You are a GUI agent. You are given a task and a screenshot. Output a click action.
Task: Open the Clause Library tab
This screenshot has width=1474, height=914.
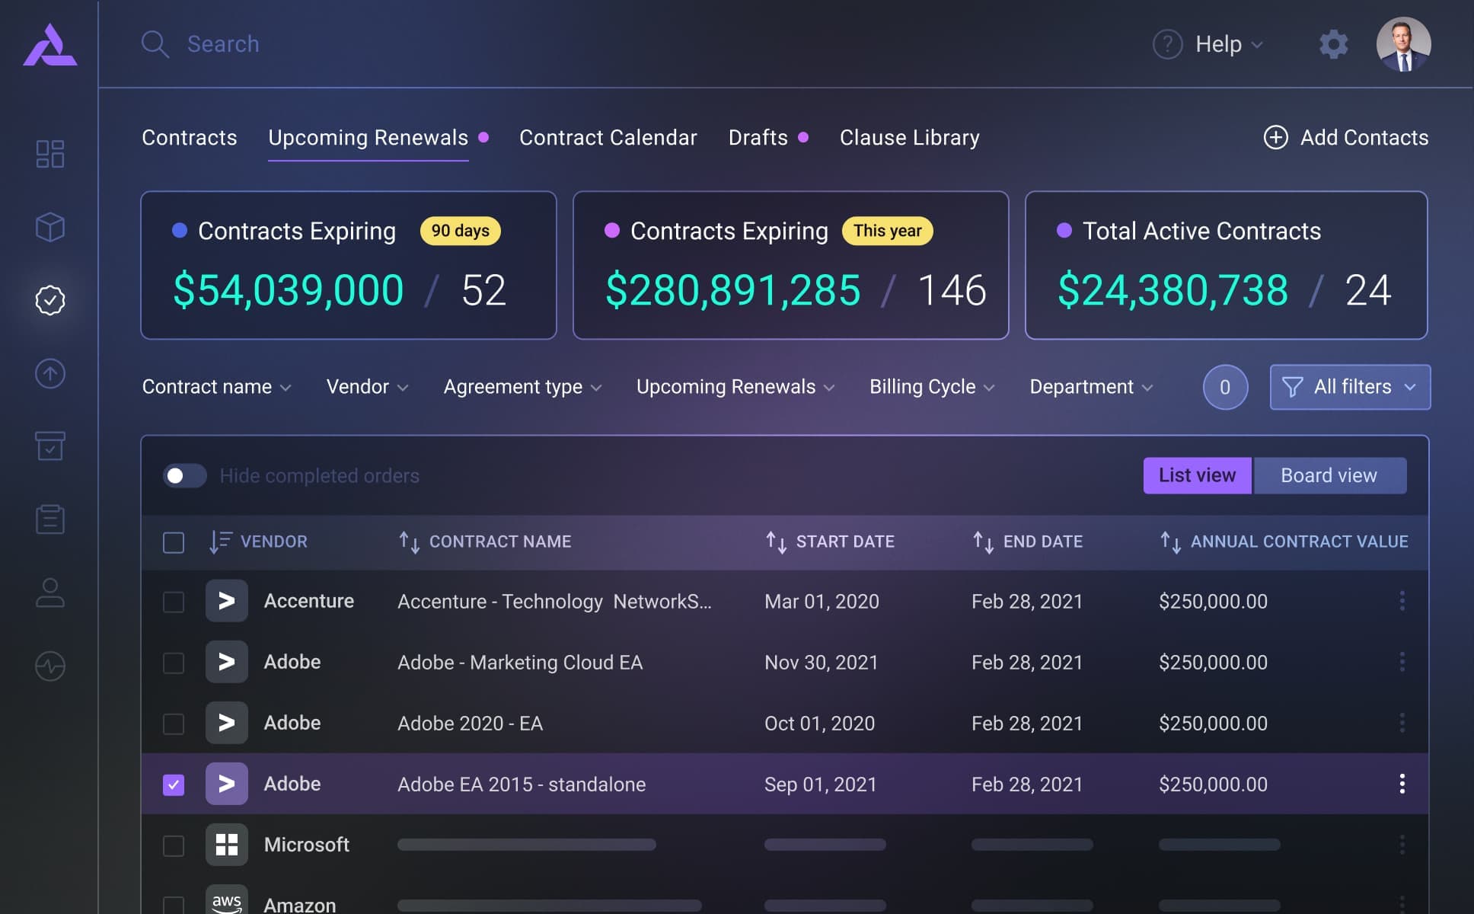pyautogui.click(x=909, y=137)
